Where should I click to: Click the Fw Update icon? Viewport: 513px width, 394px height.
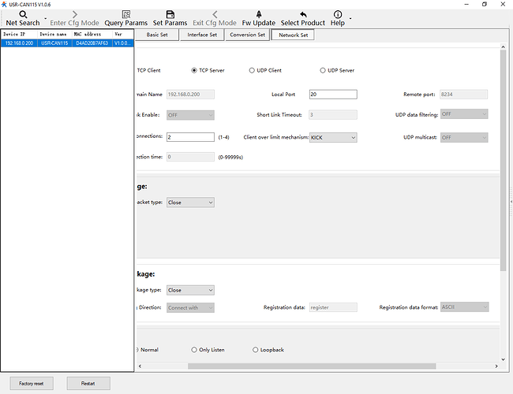(x=258, y=14)
